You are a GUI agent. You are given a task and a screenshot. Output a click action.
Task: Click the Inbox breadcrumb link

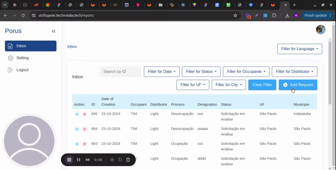(72, 47)
